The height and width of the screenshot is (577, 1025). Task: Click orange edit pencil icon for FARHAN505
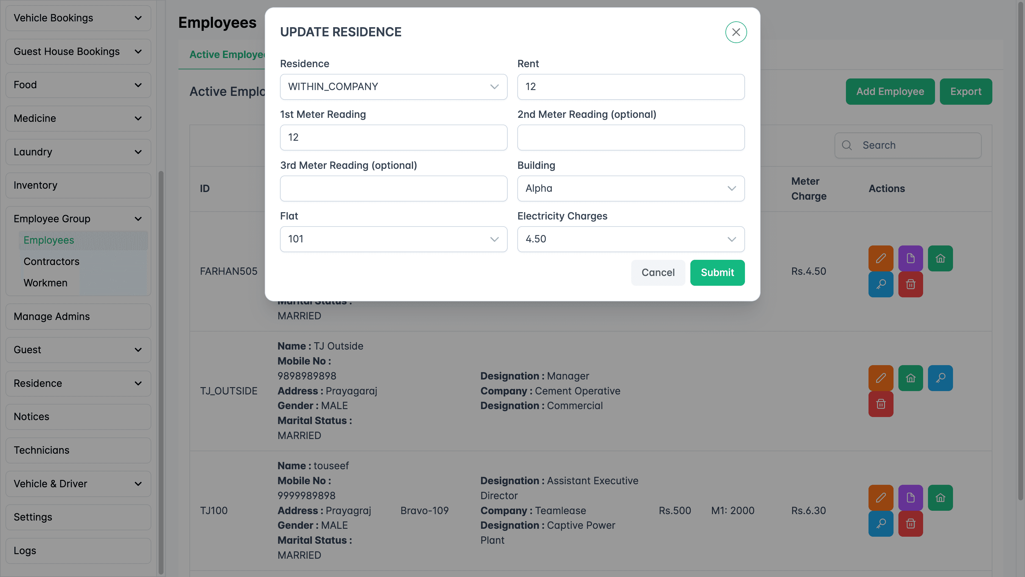[x=881, y=259]
